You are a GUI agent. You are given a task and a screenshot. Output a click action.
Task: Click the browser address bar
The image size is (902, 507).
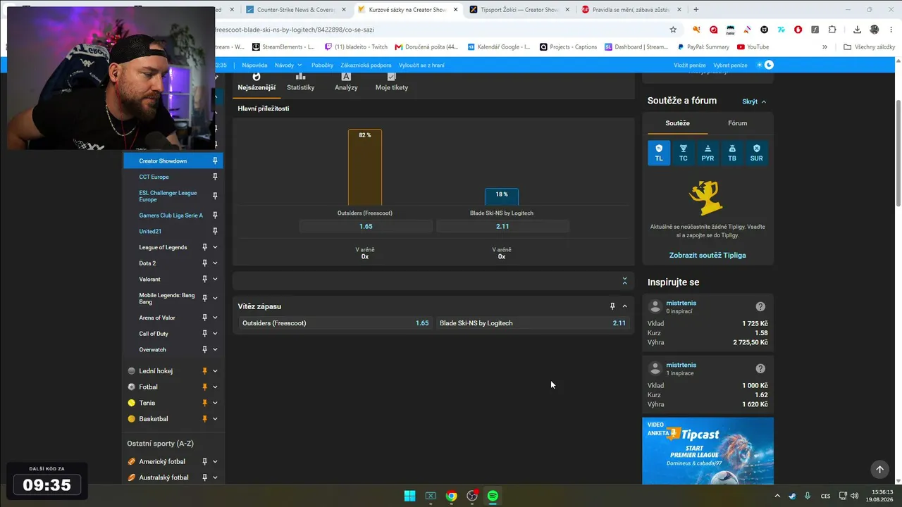click(437, 30)
